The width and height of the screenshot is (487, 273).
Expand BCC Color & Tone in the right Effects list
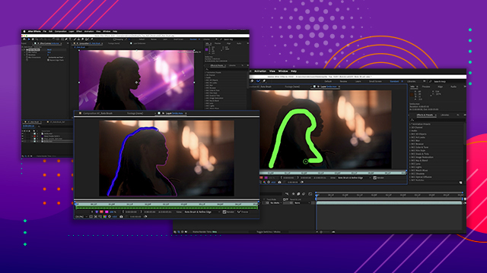click(x=411, y=147)
